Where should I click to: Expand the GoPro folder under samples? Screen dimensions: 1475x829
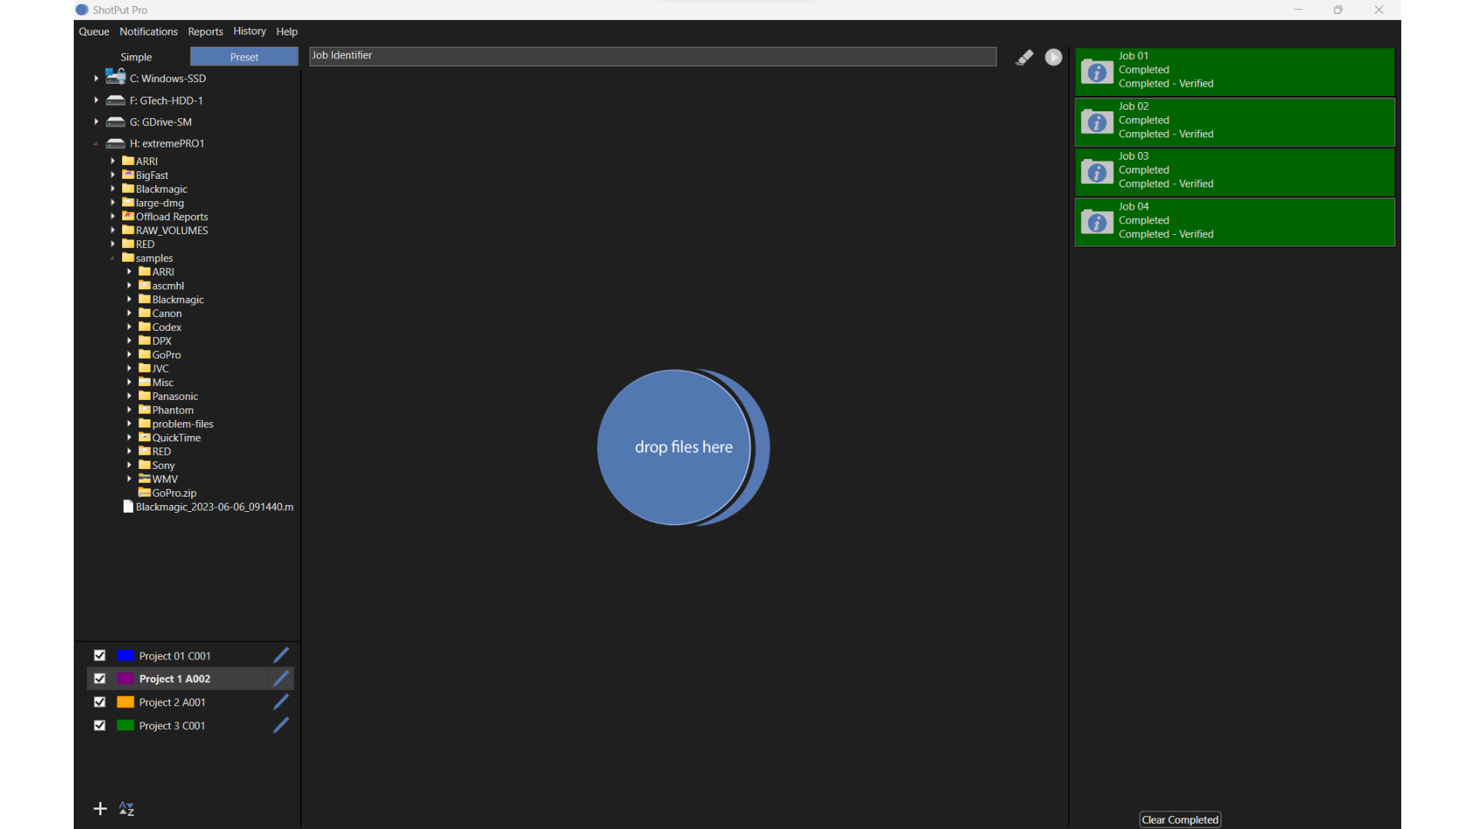pos(130,355)
